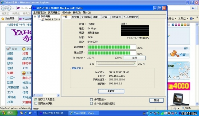Click the 套用 apply button
Viewport: 199px width, 116px height.
pyautogui.click(x=135, y=58)
